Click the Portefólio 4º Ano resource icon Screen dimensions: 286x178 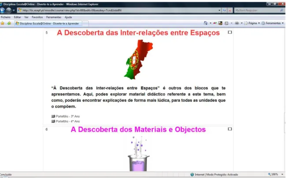coord(53,121)
